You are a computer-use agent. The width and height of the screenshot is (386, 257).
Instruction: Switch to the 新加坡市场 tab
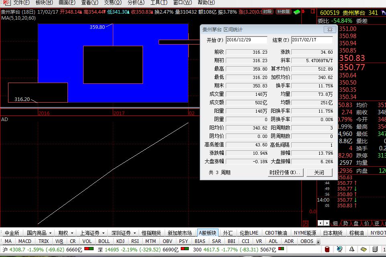(180, 233)
